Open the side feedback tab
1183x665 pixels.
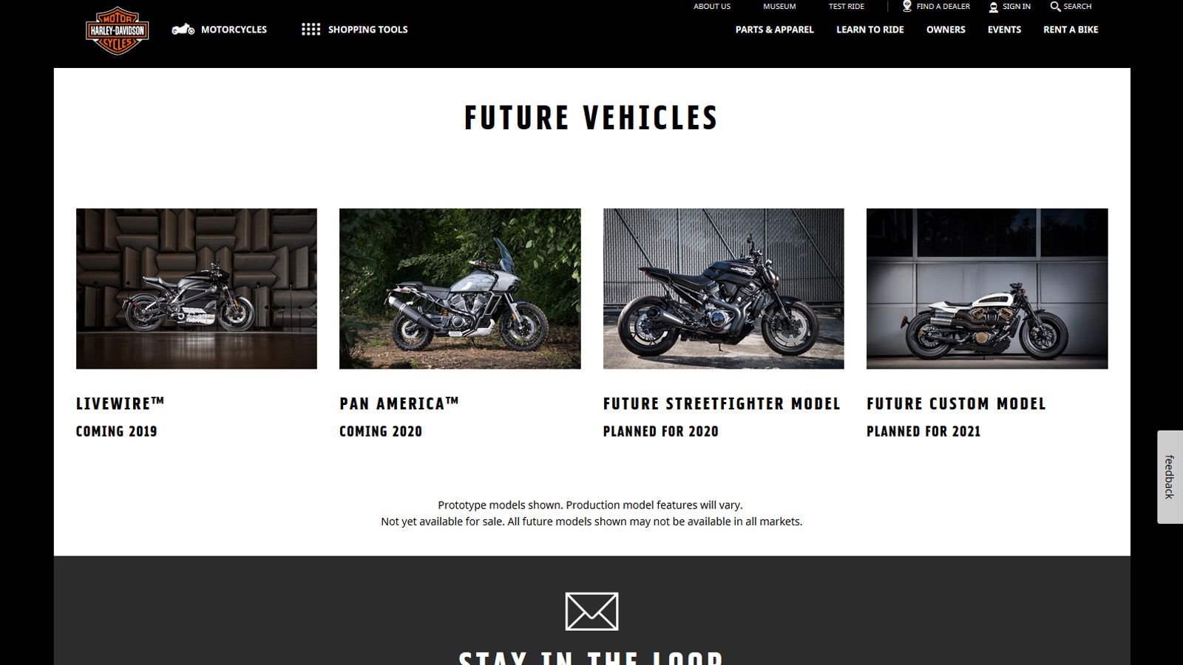point(1170,477)
